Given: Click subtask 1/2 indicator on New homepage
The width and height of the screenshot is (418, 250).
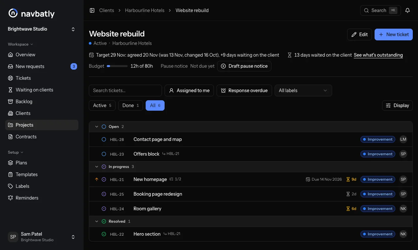Looking at the screenshot, I should pyautogui.click(x=175, y=179).
